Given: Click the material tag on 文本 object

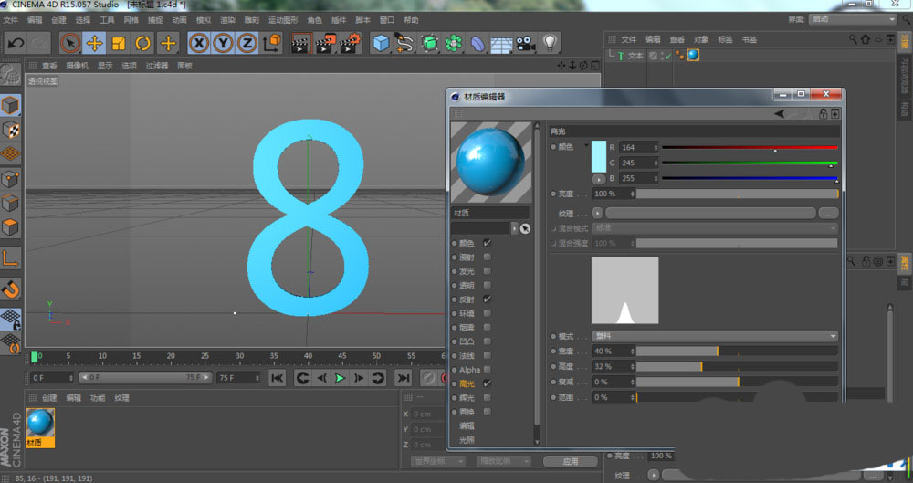Looking at the screenshot, I should click(x=693, y=56).
